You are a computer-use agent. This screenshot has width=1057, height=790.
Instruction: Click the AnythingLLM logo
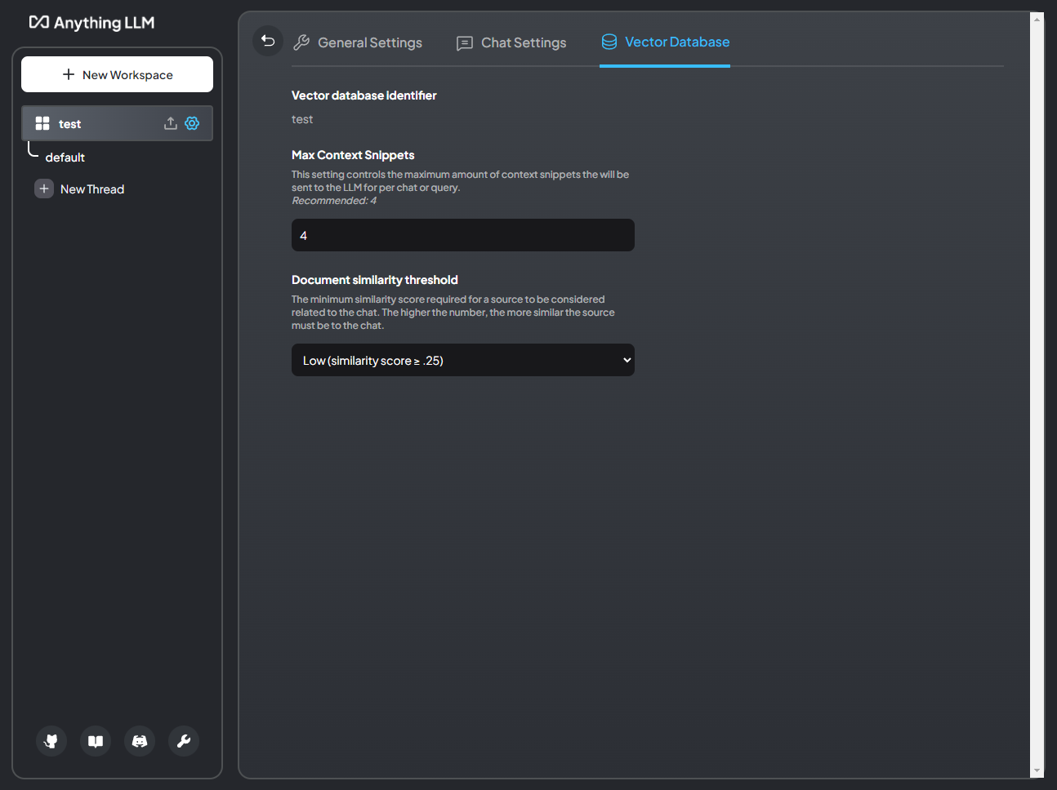point(91,23)
